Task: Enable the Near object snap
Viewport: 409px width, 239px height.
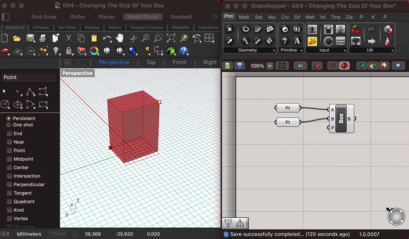Action: click(x=9, y=142)
